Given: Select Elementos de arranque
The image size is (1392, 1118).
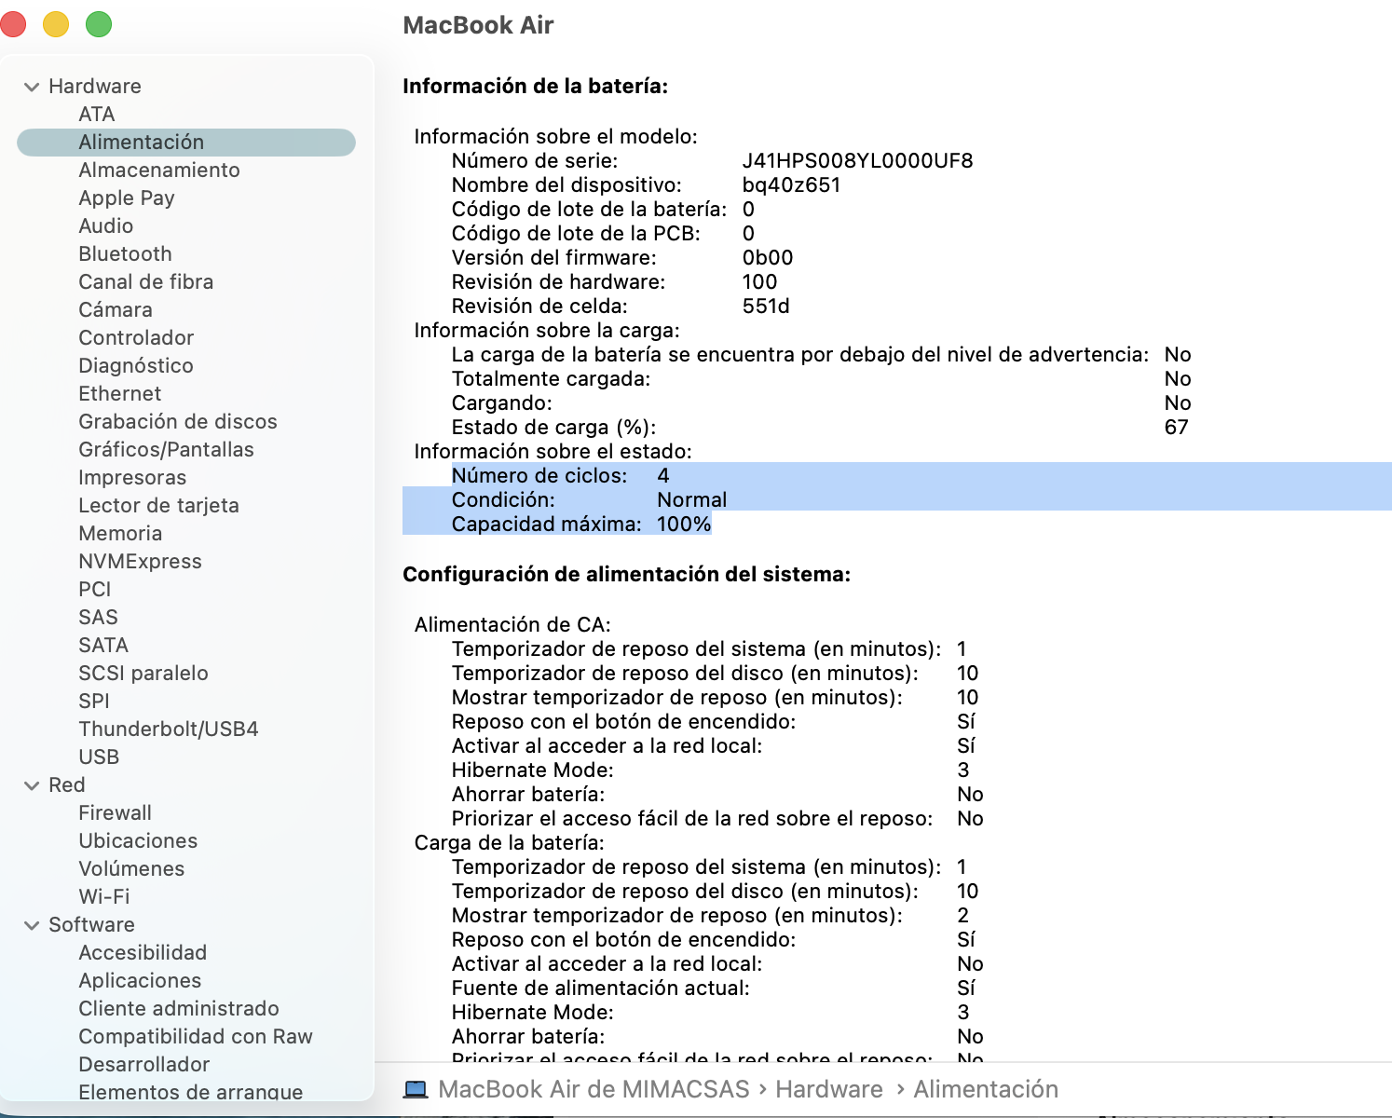Looking at the screenshot, I should [x=191, y=1092].
